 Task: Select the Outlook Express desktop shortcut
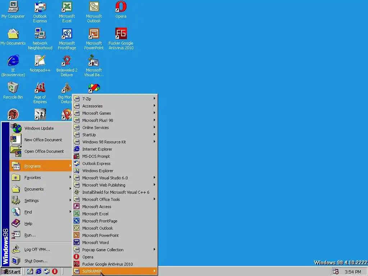[40, 12]
